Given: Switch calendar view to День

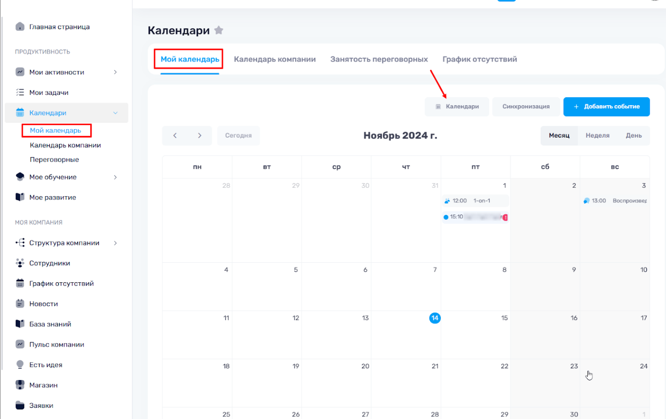Looking at the screenshot, I should click(633, 135).
